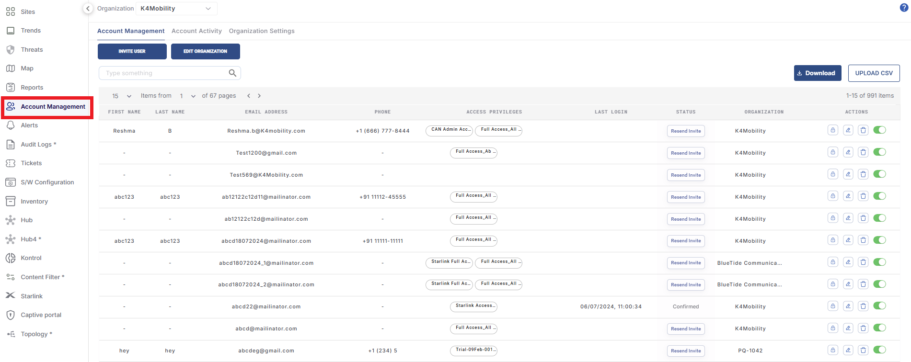Viewport: 911px width, 362px height.
Task: Switch to the Account Activity tab
Action: 196,31
